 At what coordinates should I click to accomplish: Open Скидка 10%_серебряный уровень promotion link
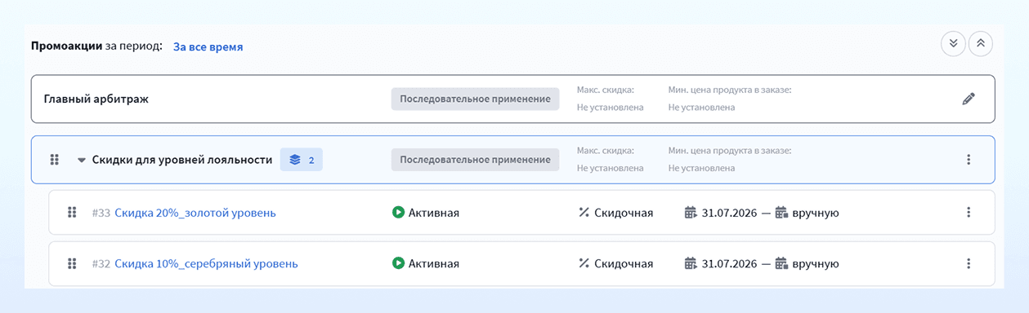206,263
